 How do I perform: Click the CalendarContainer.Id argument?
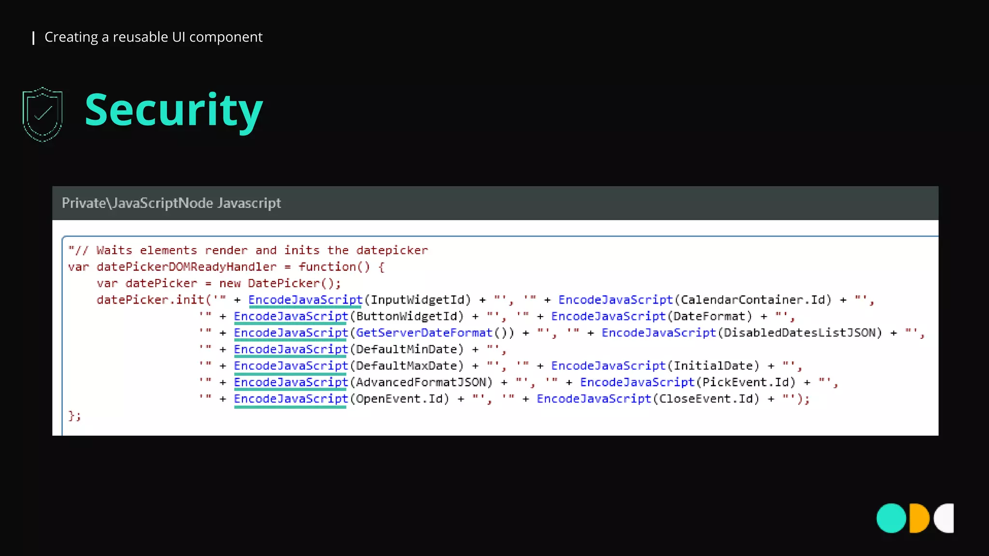752,300
